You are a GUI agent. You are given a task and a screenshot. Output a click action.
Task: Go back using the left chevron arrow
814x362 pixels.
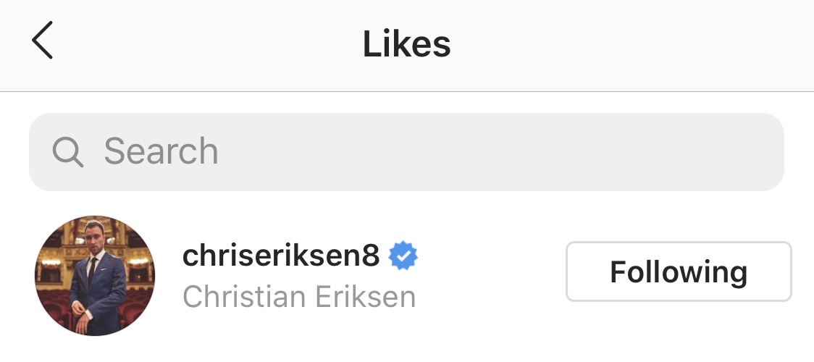pyautogui.click(x=42, y=40)
